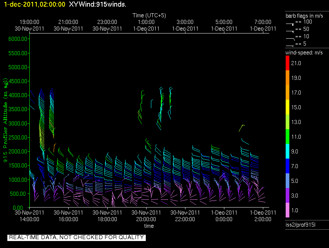This screenshot has width=329, height=248.
Task: Click the REAL-TIME DATA quality warning banner
Action: click(x=76, y=237)
